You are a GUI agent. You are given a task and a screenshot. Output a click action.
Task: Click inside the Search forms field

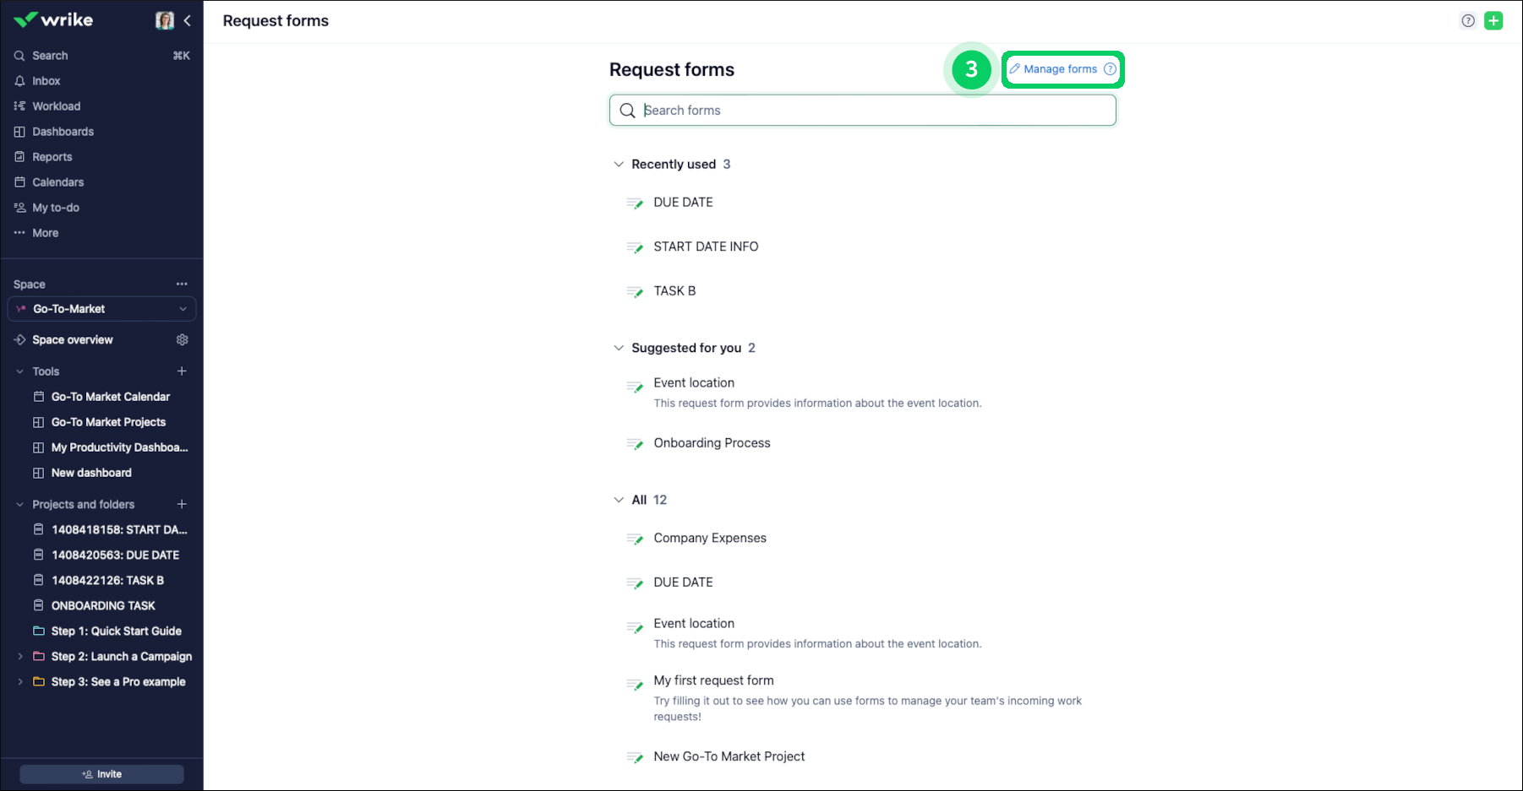click(862, 110)
